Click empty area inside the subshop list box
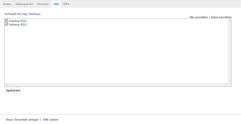The image size is (241, 124). (x=109, y=55)
